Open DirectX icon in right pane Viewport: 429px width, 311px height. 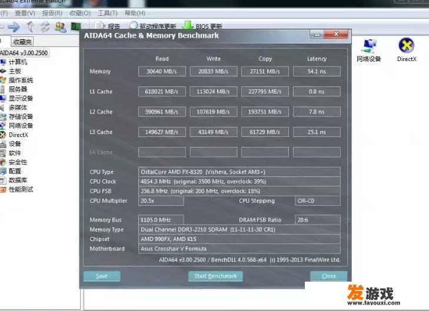pos(407,50)
